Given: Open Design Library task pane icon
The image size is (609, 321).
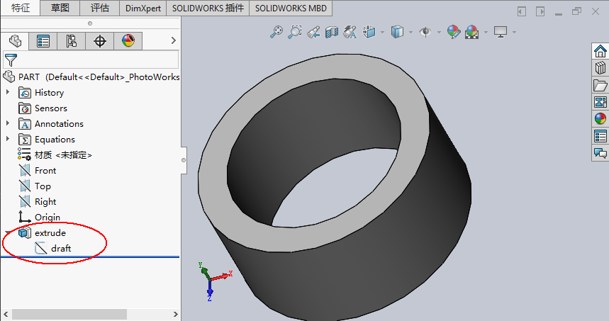Looking at the screenshot, I should tap(600, 68).
